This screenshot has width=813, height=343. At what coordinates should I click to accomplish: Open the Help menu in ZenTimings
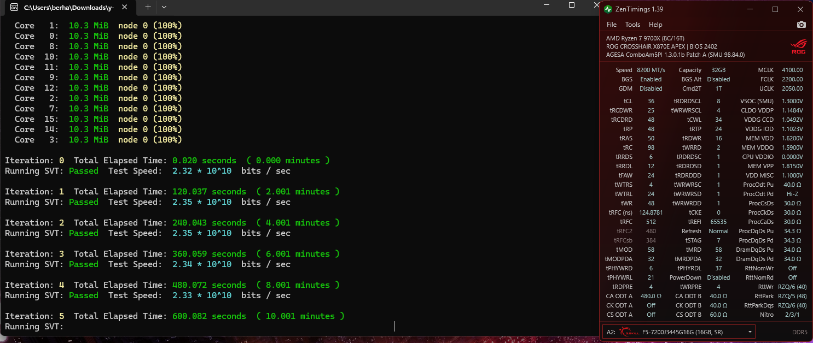[x=655, y=25]
